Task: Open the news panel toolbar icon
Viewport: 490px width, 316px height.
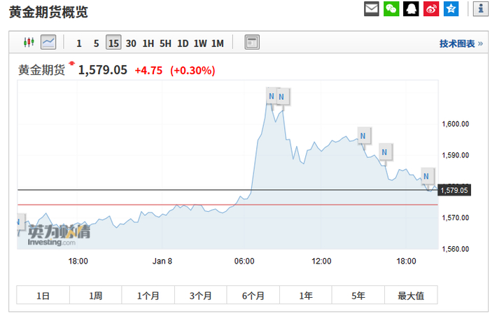Action: [252, 43]
